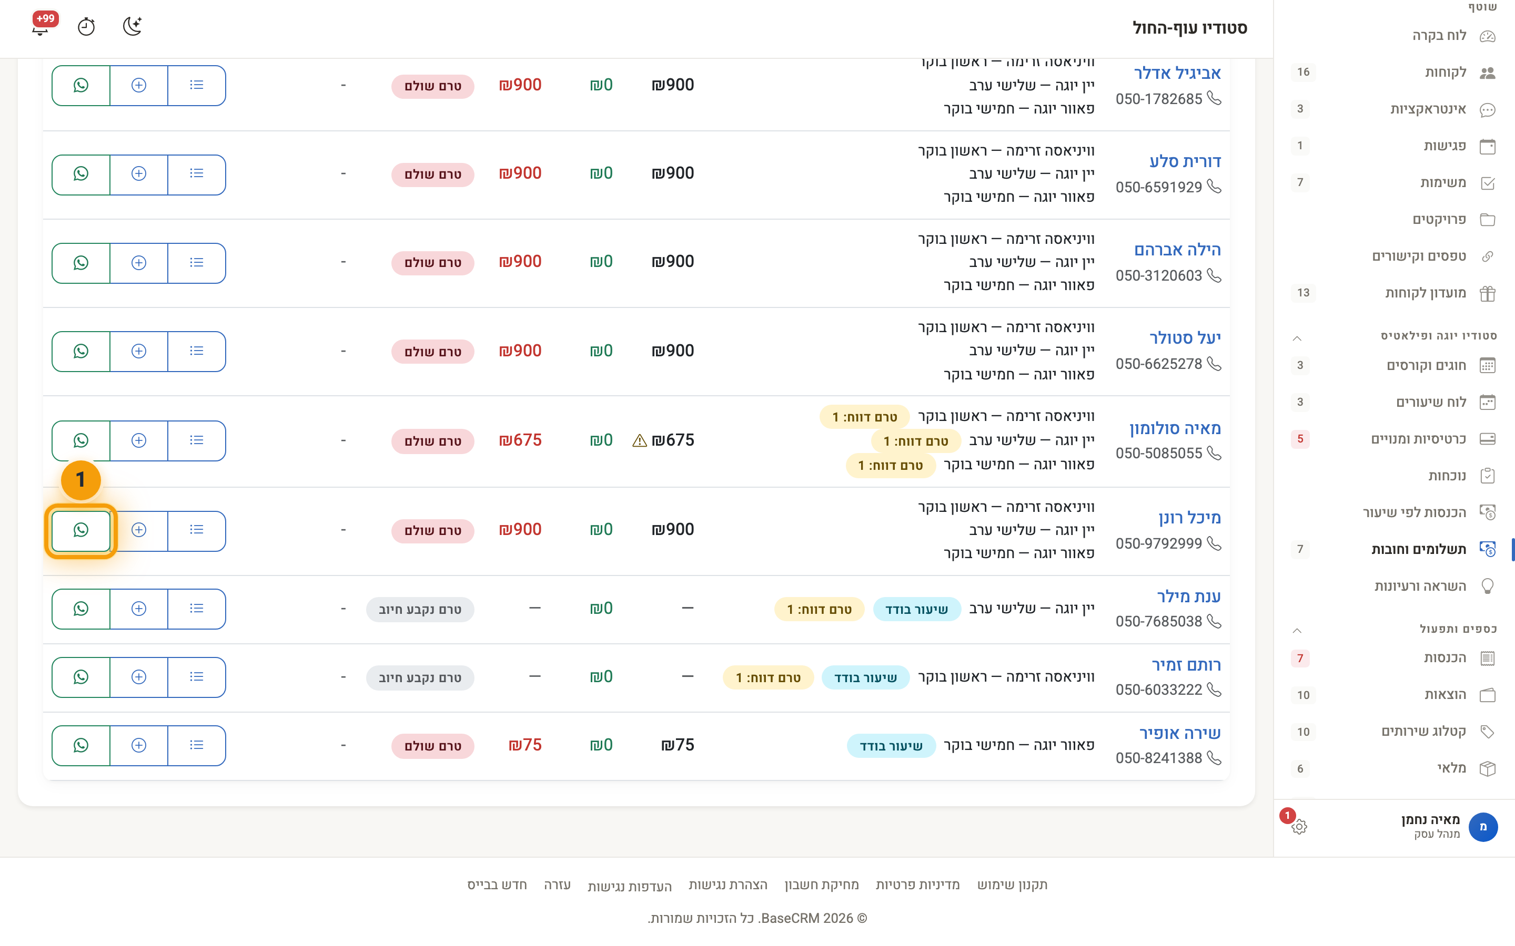Click warning triangle beside ₪675 amount

[x=639, y=441]
